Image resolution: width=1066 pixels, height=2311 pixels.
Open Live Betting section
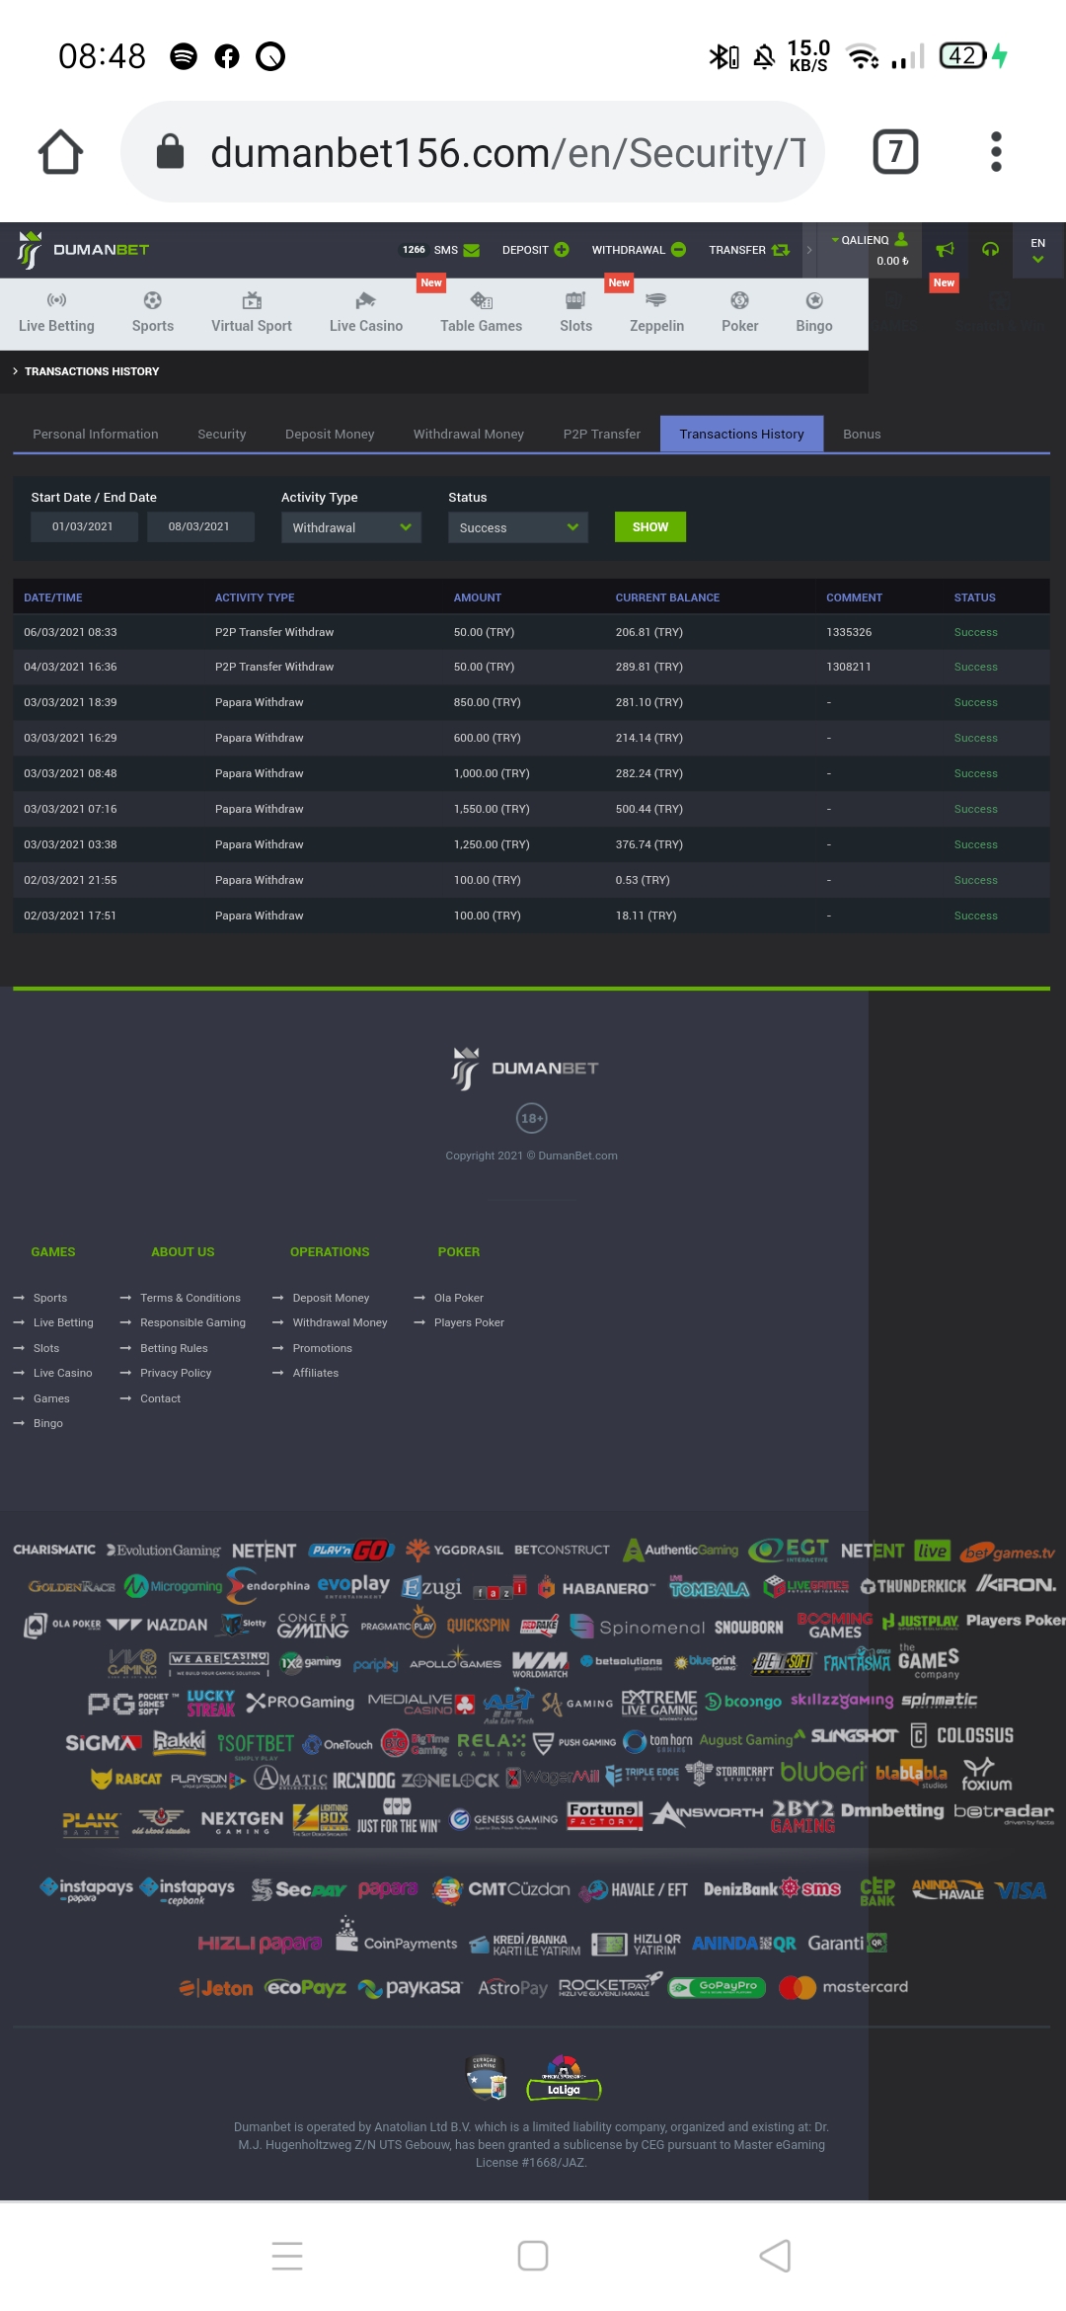(x=56, y=313)
